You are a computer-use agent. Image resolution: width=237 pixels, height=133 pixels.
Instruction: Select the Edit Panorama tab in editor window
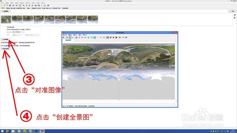[x=68, y=40]
